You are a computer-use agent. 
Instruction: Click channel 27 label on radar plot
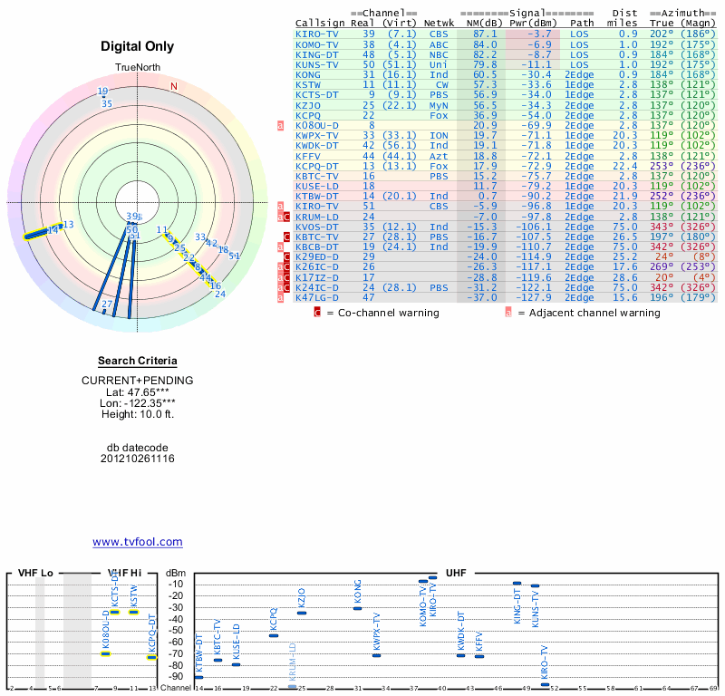click(x=107, y=304)
